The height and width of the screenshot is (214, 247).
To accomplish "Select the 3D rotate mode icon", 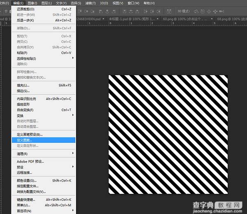I will [x=196, y=12].
